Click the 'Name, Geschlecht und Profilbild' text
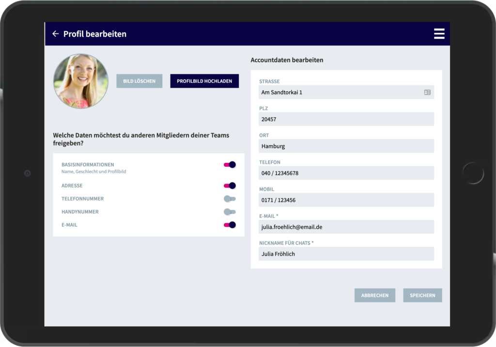 click(x=93, y=172)
